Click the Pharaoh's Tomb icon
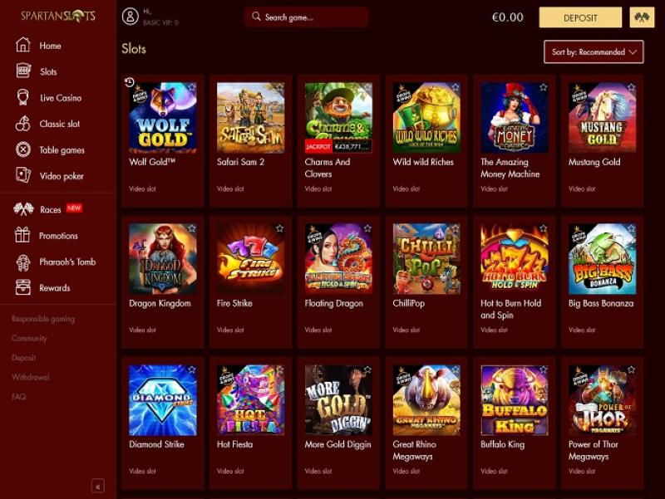The image size is (665, 499). 23,262
